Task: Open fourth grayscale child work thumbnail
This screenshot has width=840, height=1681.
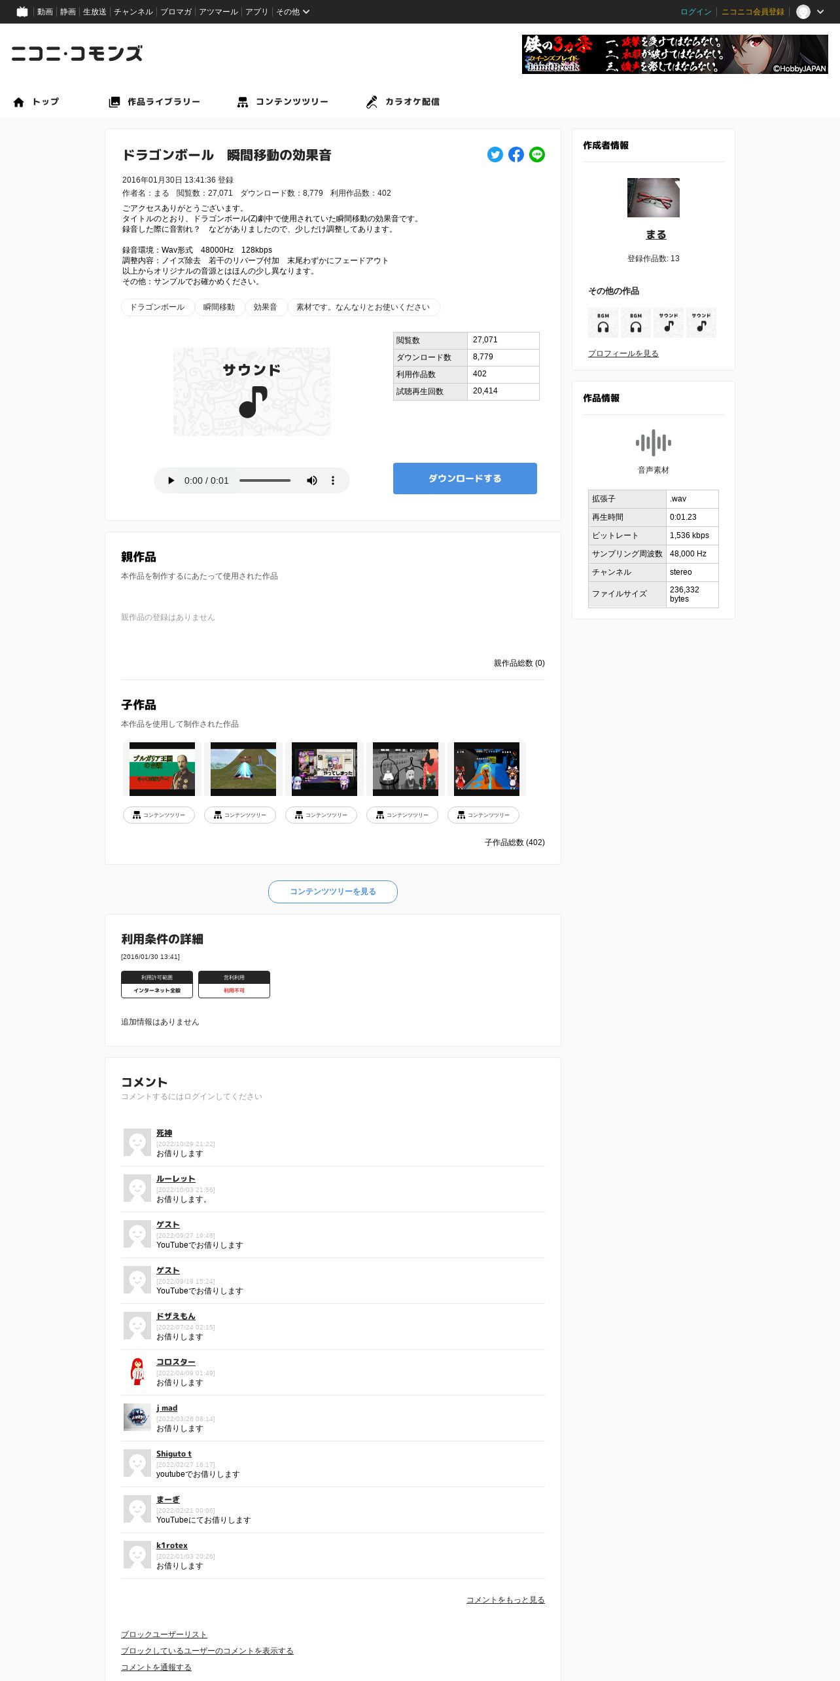Action: point(406,769)
